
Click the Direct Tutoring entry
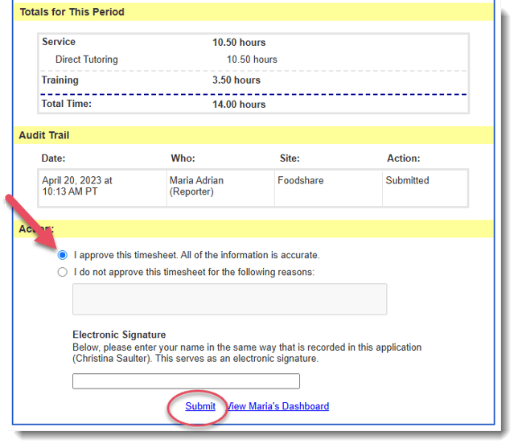(86, 60)
